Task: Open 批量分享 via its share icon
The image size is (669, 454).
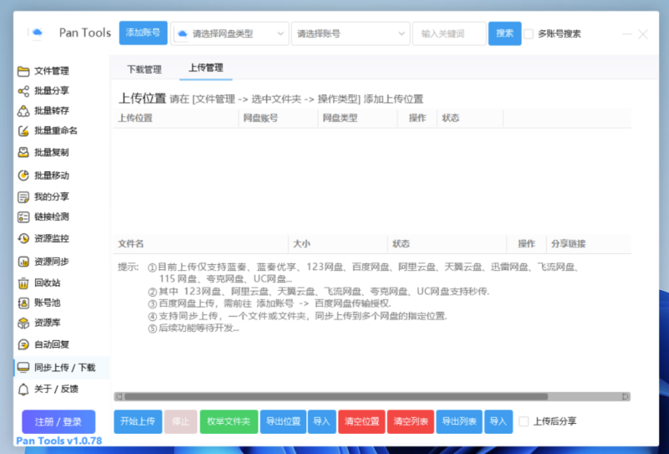Action: point(23,89)
